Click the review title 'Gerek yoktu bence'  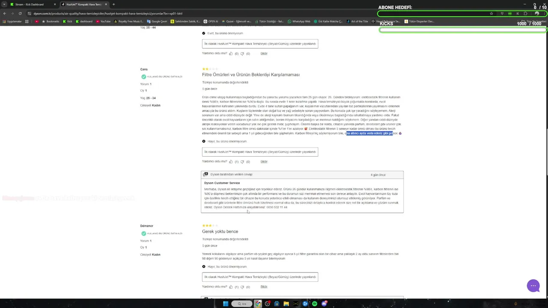[220, 231]
